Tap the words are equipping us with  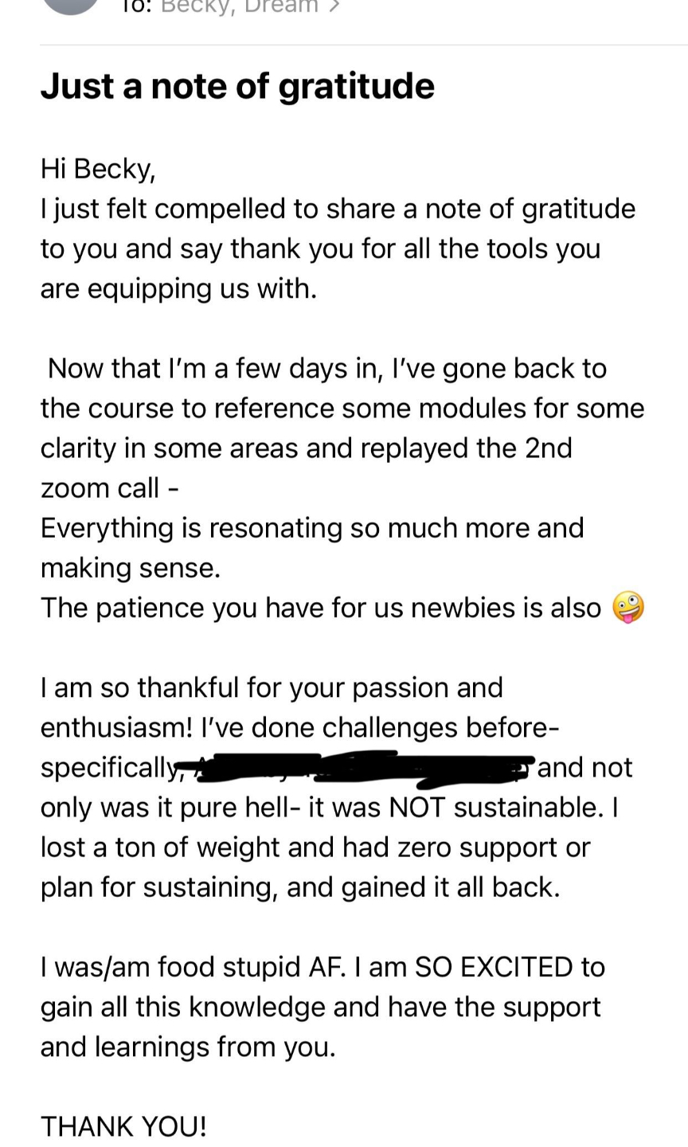(178, 289)
